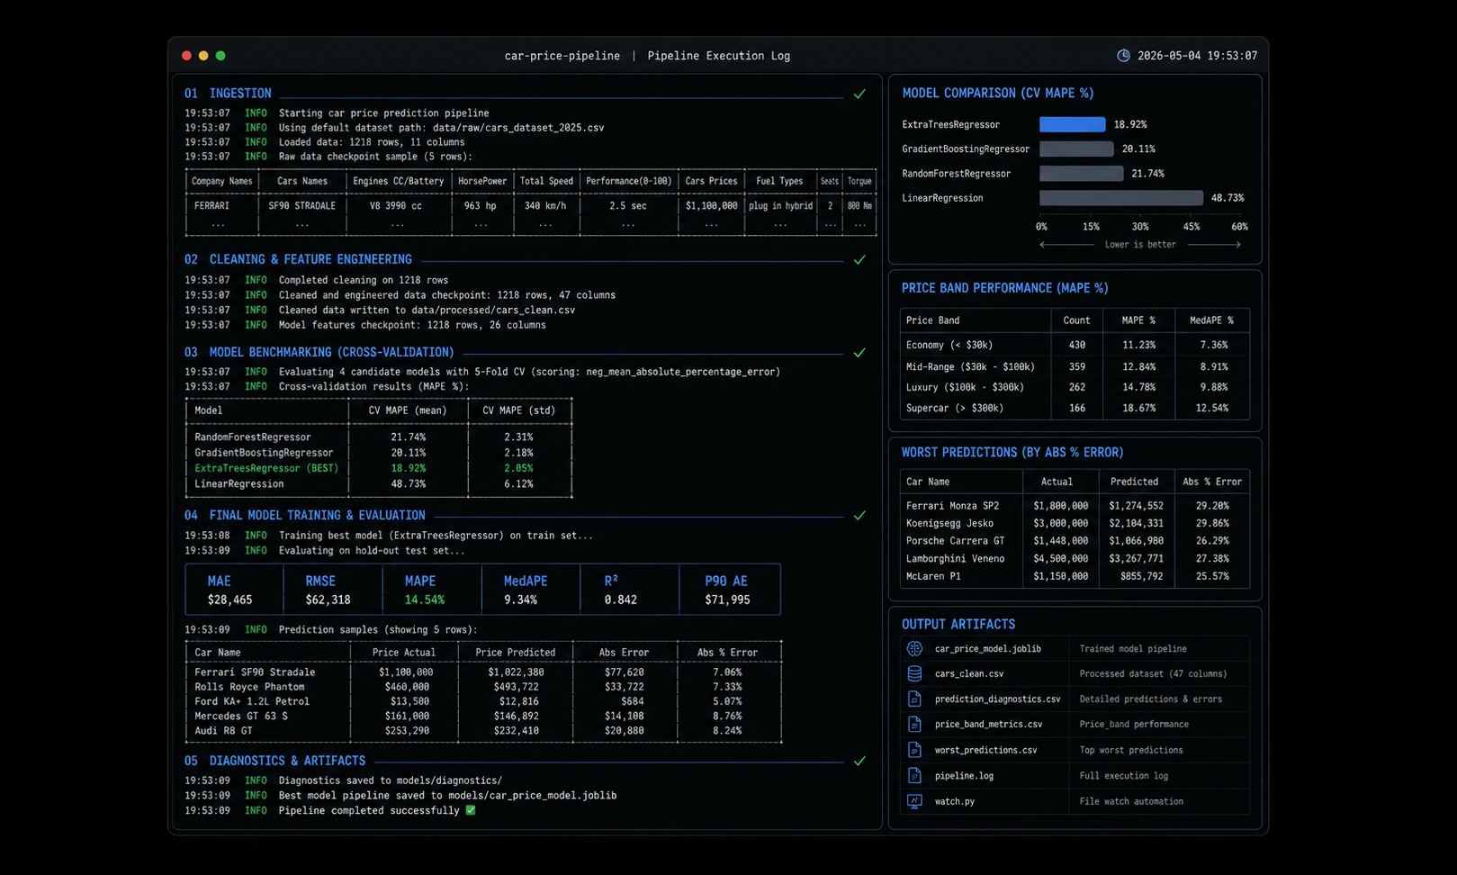The width and height of the screenshot is (1457, 875).
Task: Click the clock icon beside the timestamp
Action: [x=1123, y=56]
